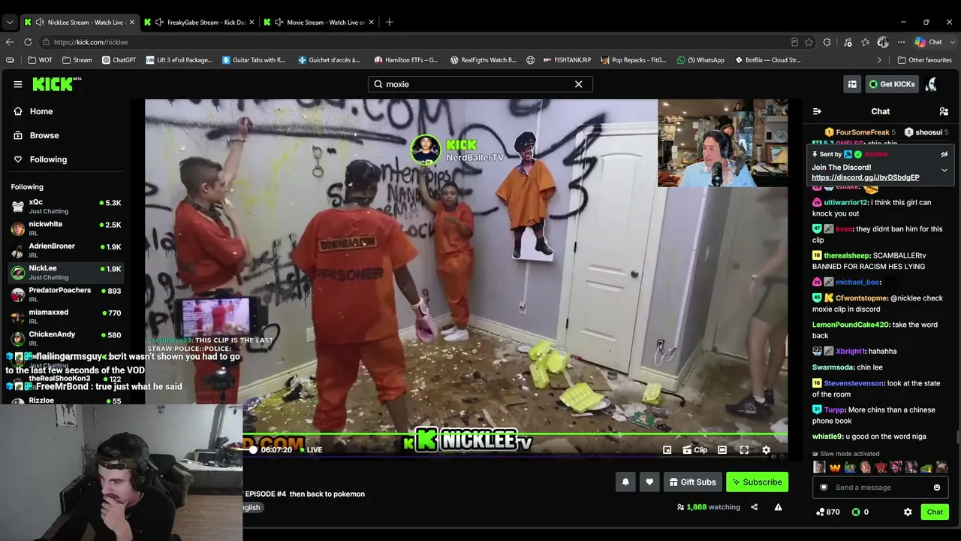The height and width of the screenshot is (541, 961).
Task: Toggle follow with the heart button
Action: (649, 482)
